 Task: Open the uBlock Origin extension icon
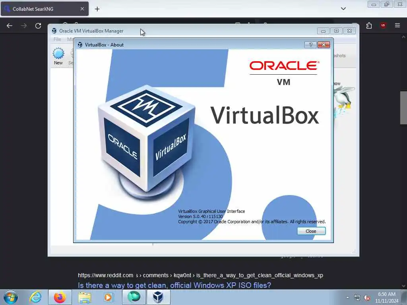point(383,25)
